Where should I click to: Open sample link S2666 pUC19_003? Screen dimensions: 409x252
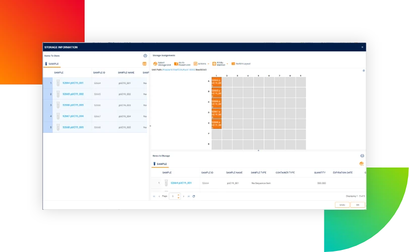click(73, 105)
